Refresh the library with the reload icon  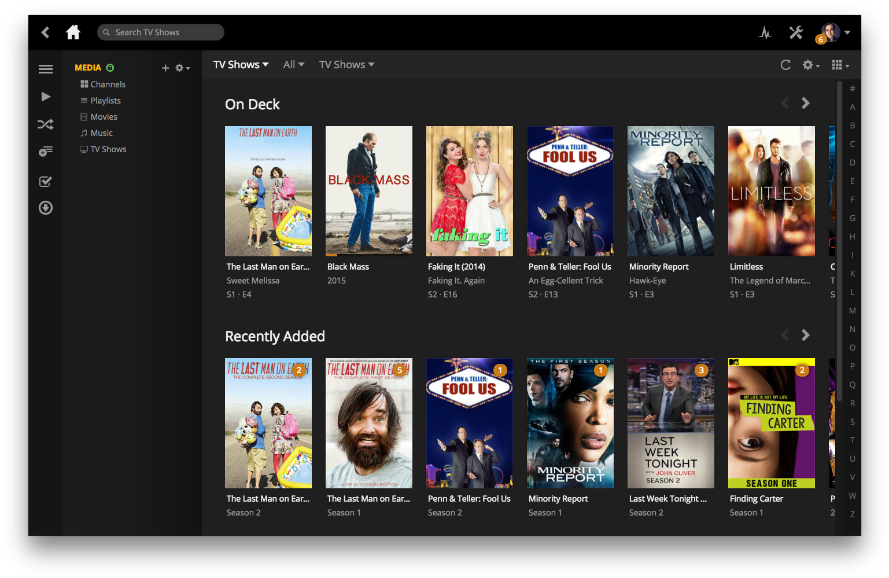pyautogui.click(x=785, y=65)
